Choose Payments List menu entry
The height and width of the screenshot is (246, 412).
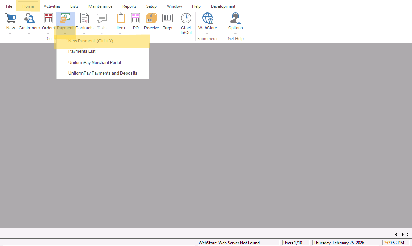82,51
